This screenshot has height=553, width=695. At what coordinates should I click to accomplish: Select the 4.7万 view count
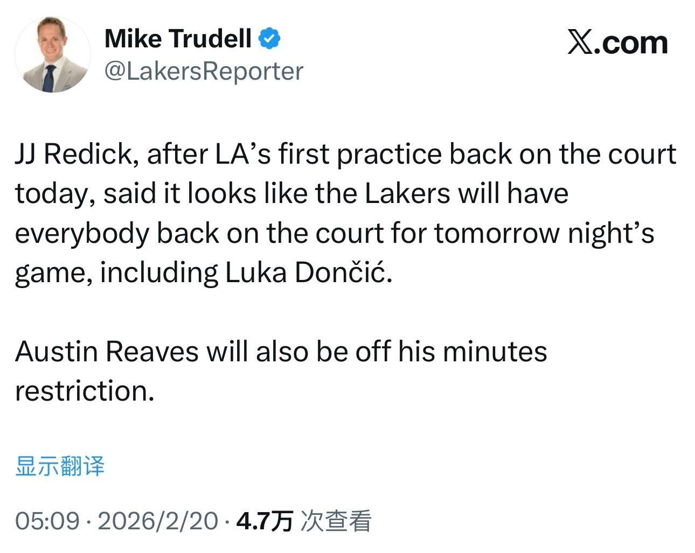click(x=264, y=521)
